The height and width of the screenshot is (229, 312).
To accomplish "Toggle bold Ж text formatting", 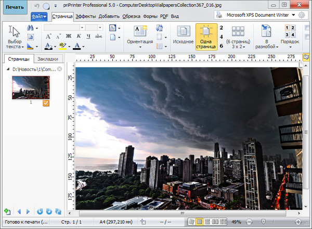I will [68, 36].
